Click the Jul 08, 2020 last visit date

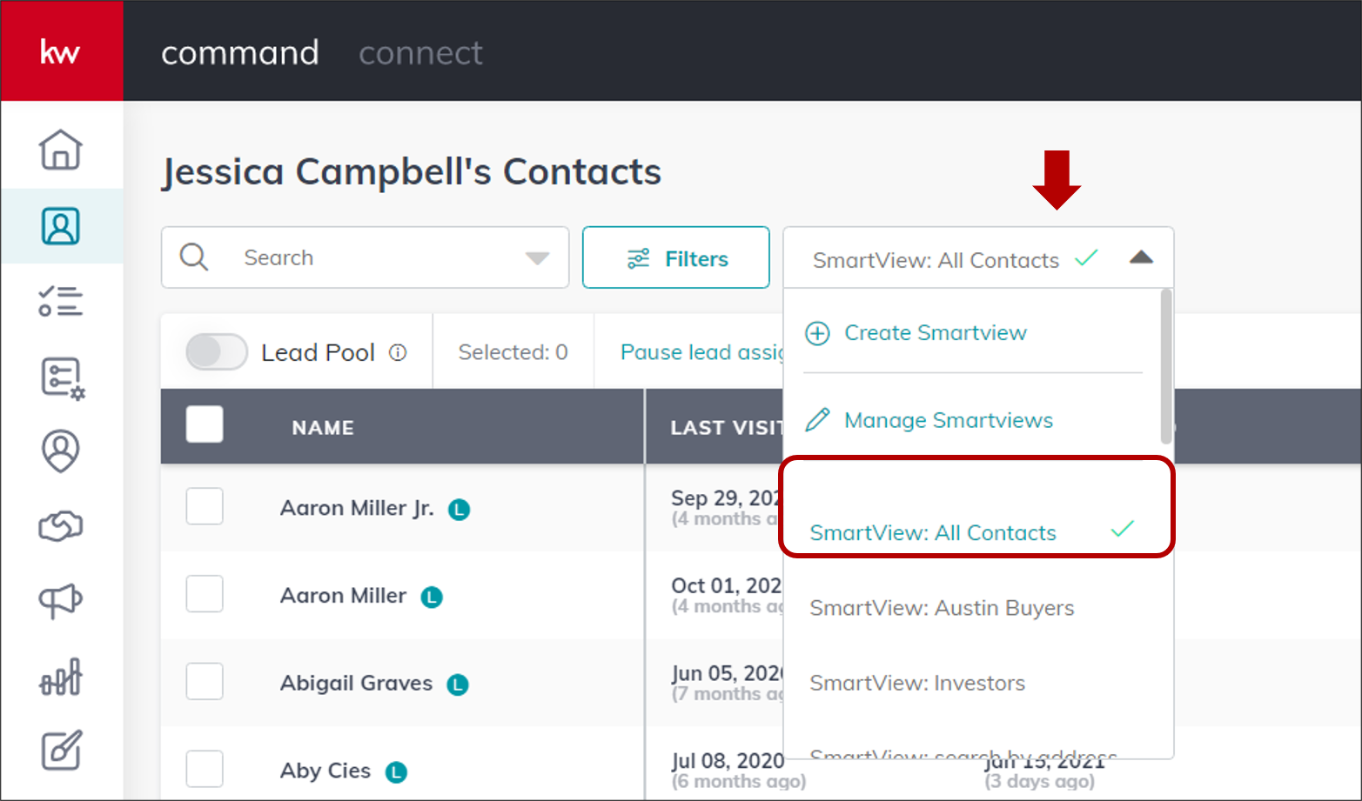coord(728,761)
